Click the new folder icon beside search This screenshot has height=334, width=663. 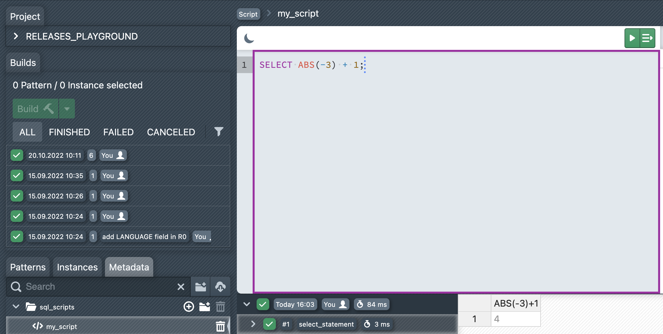200,287
